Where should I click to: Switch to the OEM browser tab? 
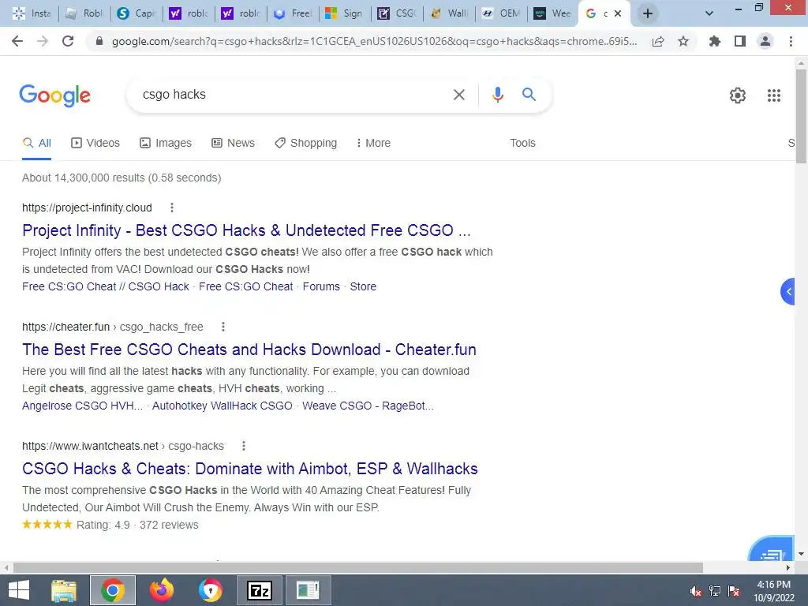[501, 13]
